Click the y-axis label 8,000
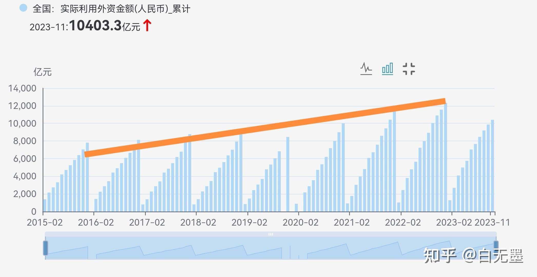The width and height of the screenshot is (537, 277). pyautogui.click(x=25, y=141)
